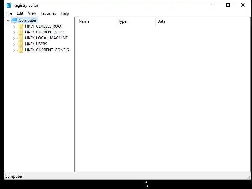Expand the HKEY_USERS key
Image resolution: width=252 pixels, height=189 pixels.
coord(14,44)
